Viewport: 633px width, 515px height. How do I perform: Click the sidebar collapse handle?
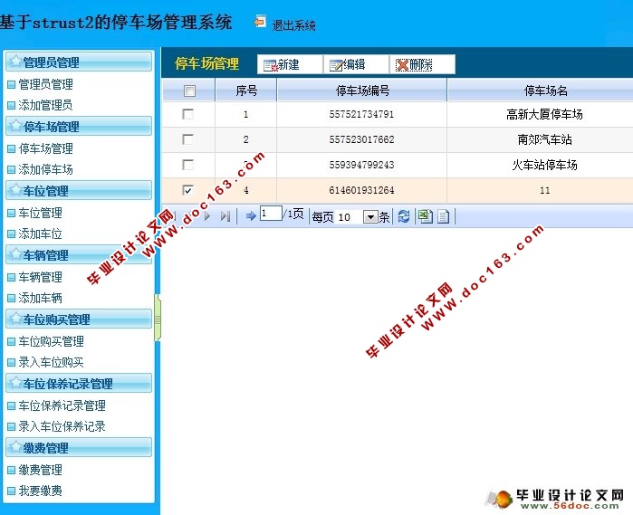158,319
